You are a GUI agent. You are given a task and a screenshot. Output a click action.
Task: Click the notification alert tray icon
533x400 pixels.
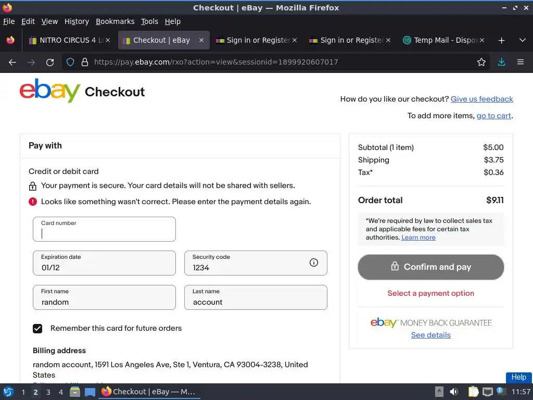tap(500, 391)
